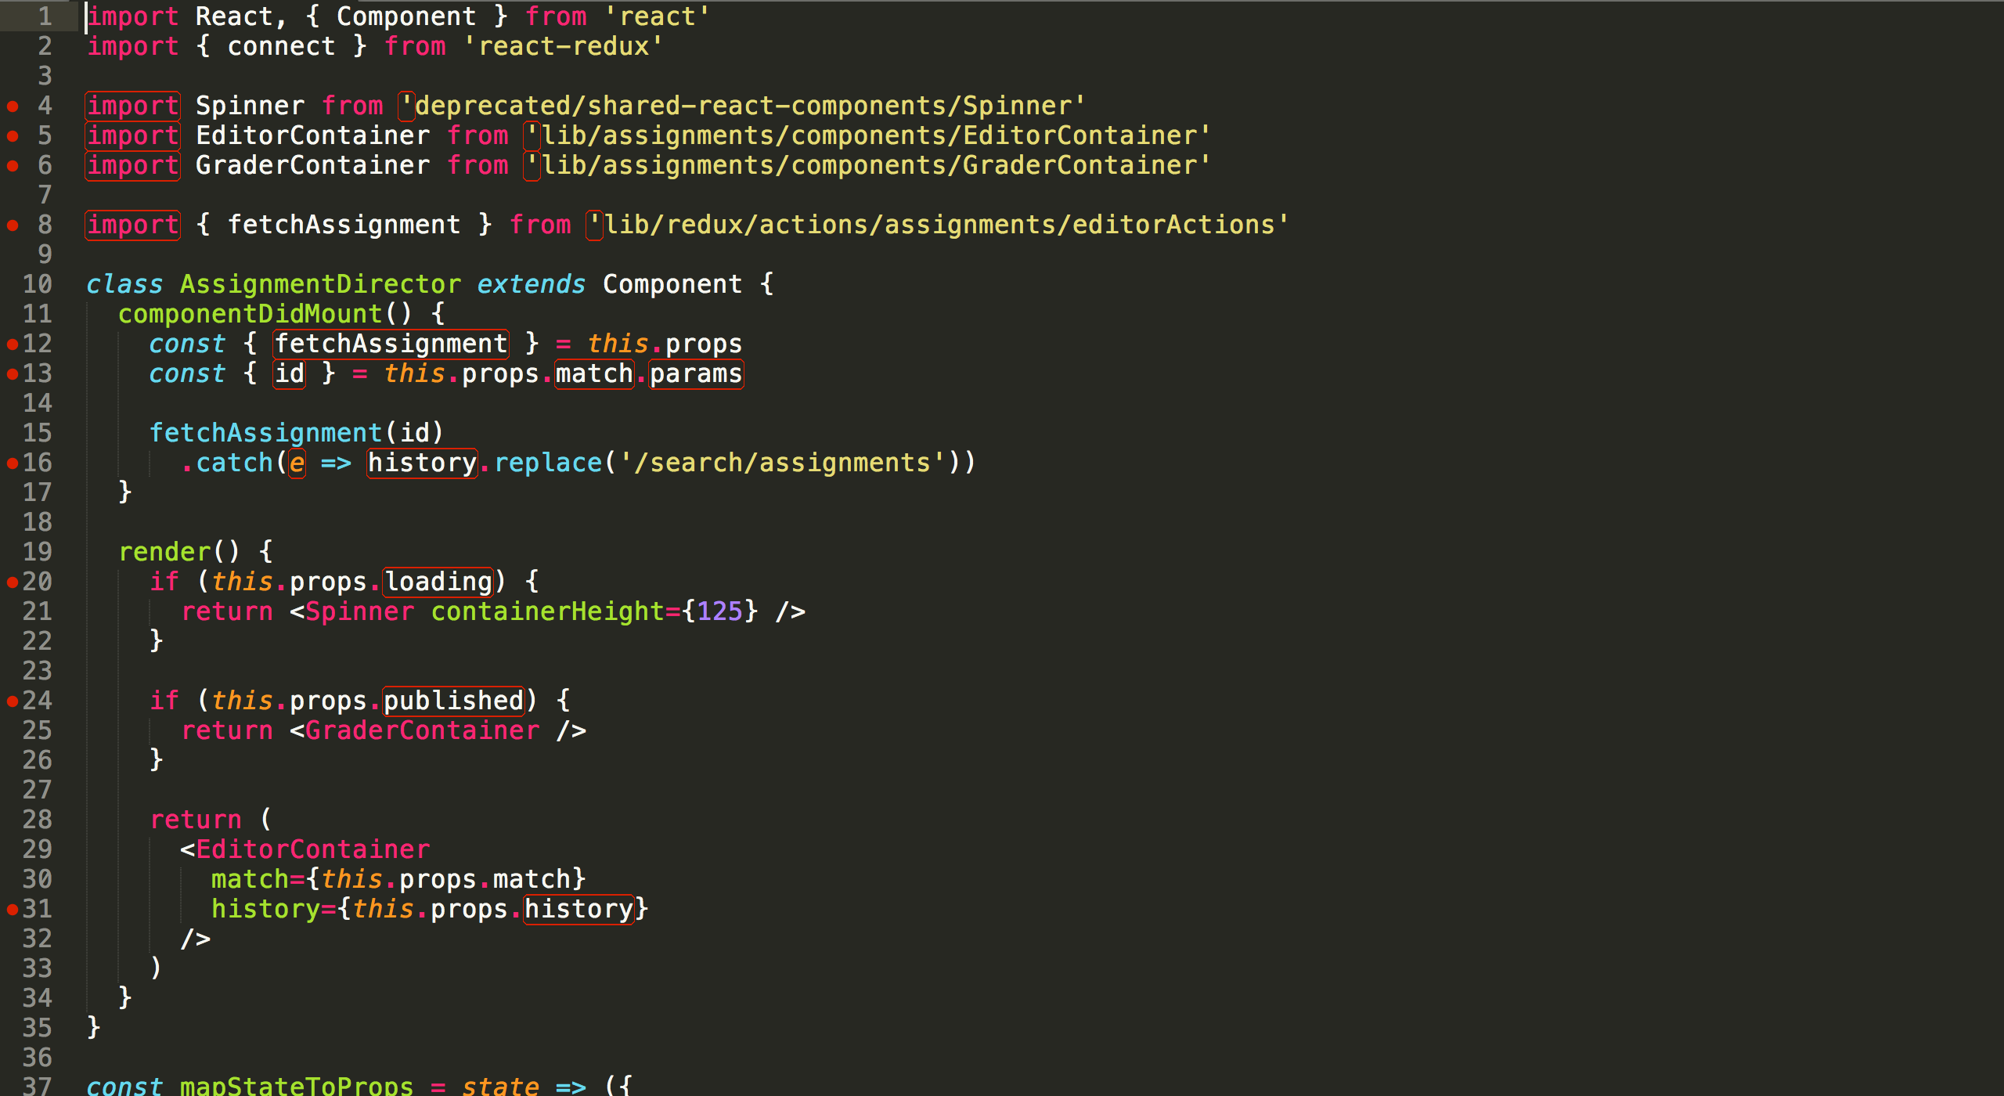Click the outlined 'published' property
Viewport: 2004px width, 1096px height.
coord(453,701)
